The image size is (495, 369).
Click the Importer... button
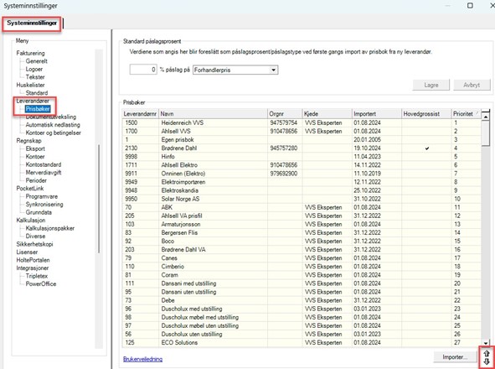pyautogui.click(x=455, y=357)
